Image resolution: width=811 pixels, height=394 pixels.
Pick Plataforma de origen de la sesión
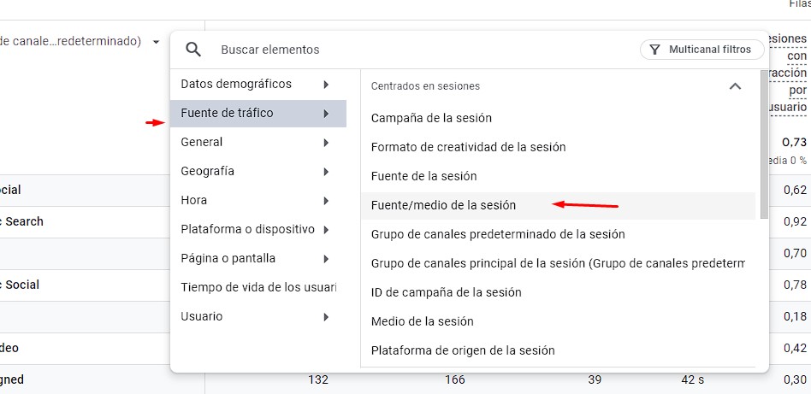click(x=463, y=350)
